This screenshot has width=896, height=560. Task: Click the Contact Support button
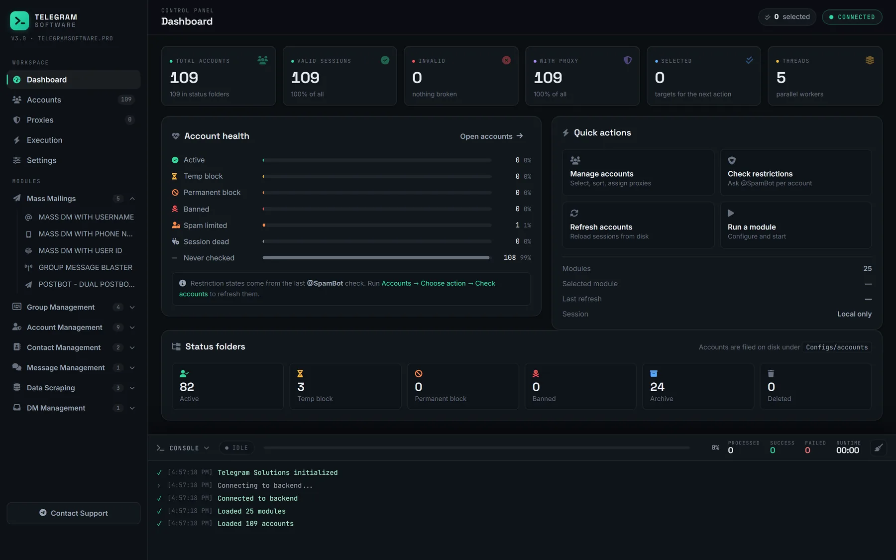[x=74, y=513]
